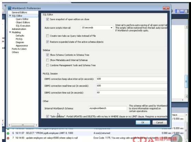This screenshot has height=142, width=191.
Task: Collapse the Modeling tree node
Action: coord(10,32)
